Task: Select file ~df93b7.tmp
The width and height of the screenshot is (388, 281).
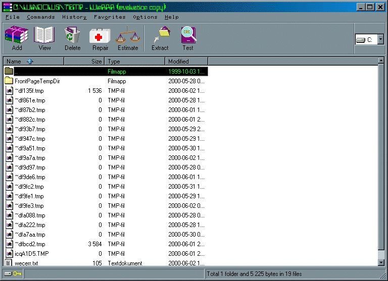Action: coord(30,129)
